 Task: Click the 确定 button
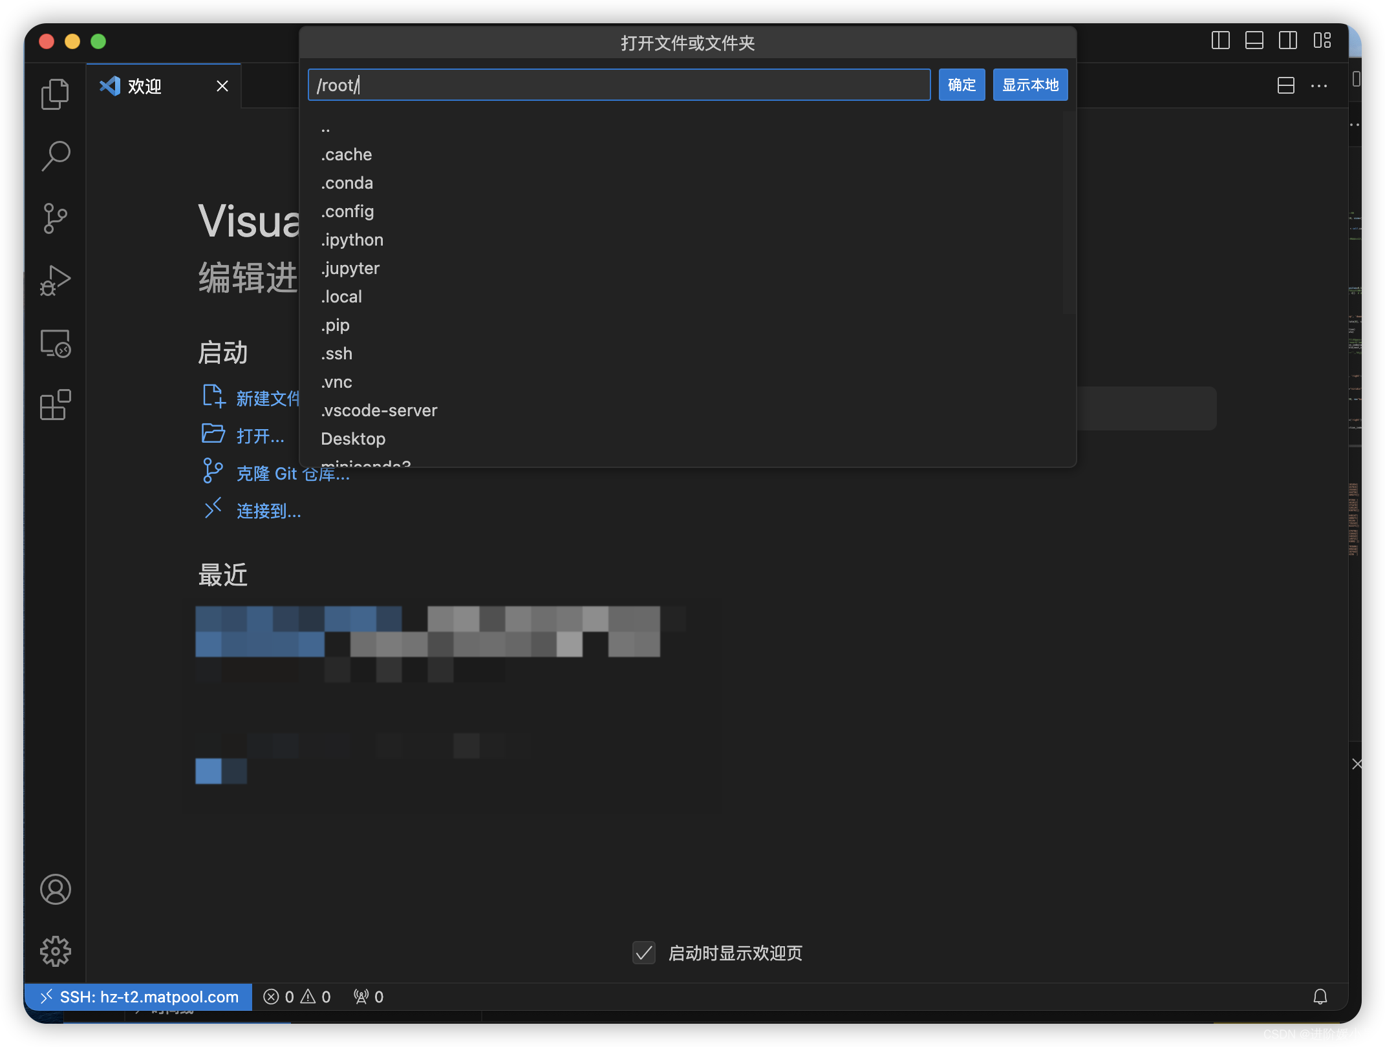coord(961,85)
